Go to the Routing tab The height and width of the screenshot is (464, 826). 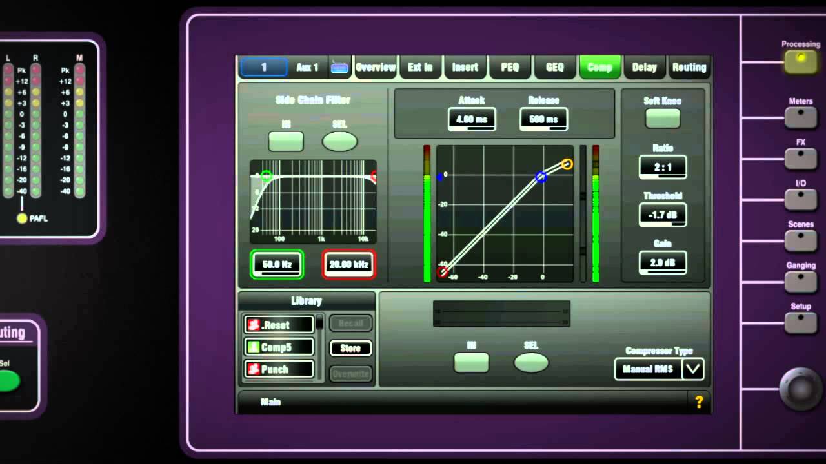coord(689,67)
